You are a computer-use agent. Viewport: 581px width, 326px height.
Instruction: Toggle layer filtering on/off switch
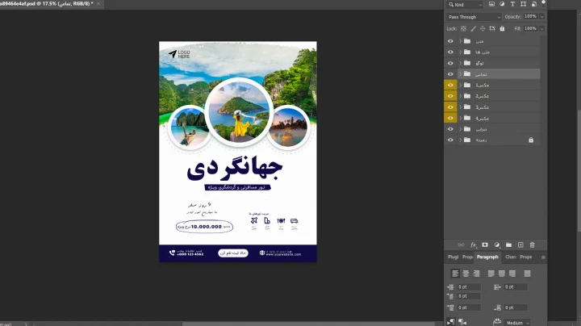[544, 3]
